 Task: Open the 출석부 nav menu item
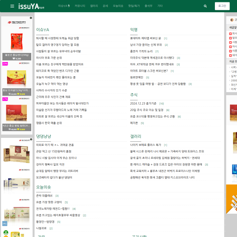tap(149, 6)
